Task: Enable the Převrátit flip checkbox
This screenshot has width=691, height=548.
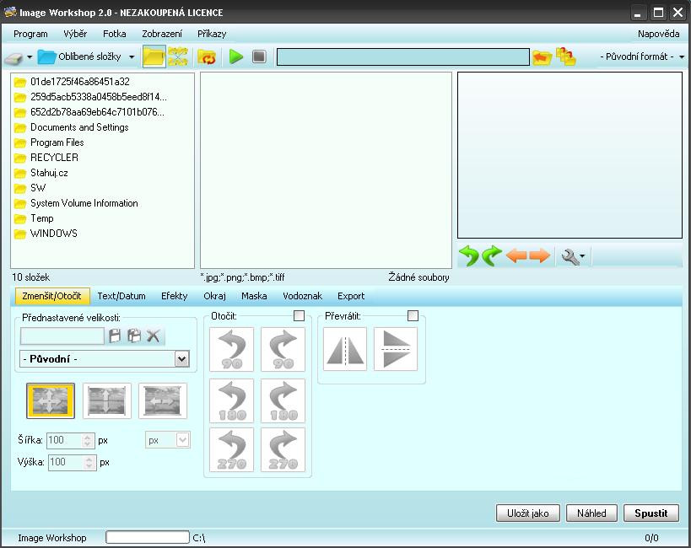Action: [413, 316]
